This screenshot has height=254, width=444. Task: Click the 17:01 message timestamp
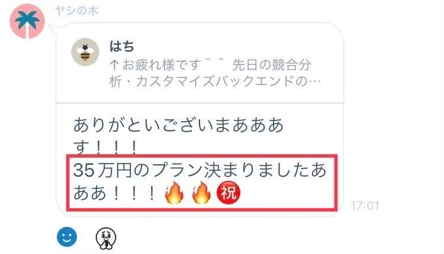click(365, 206)
